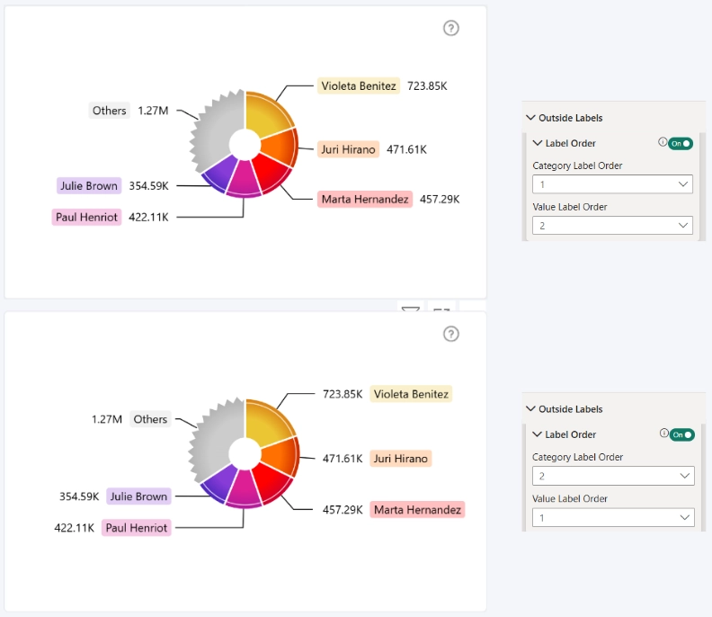Image resolution: width=712 pixels, height=617 pixels.
Task: Click 723.85K value in bottom chart
Action: pyautogui.click(x=343, y=394)
